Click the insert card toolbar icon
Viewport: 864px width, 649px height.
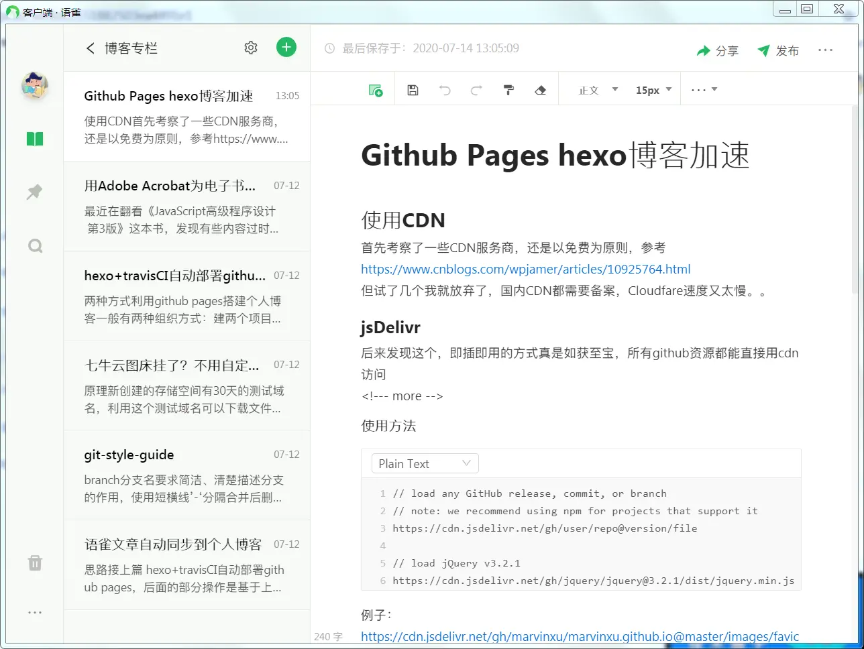coord(376,90)
